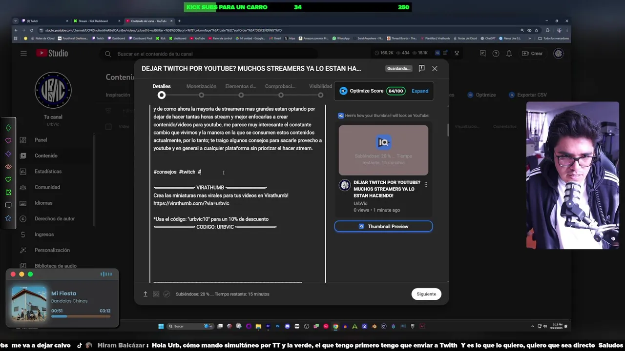Open a new browser tab
This screenshot has height=351, width=625.
tap(179, 21)
